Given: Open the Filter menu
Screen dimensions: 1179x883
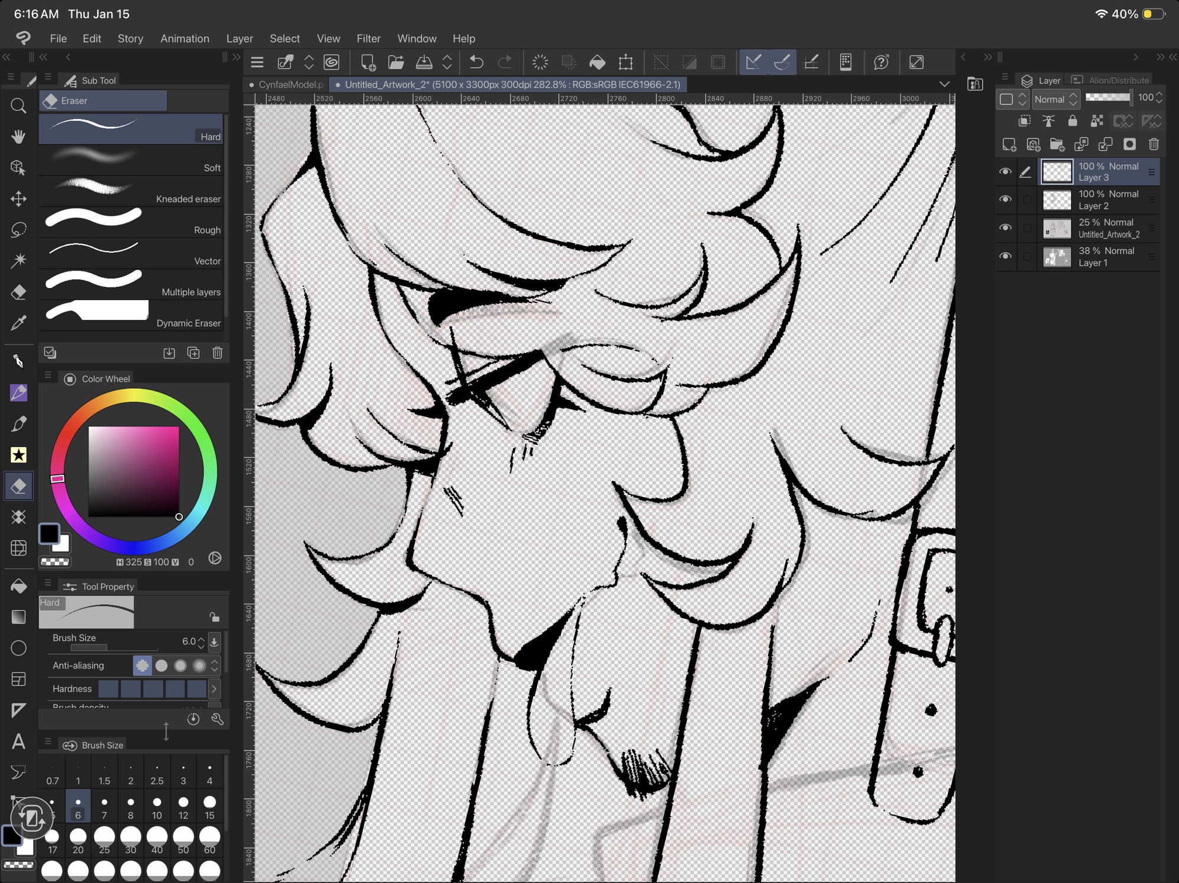Looking at the screenshot, I should tap(368, 38).
